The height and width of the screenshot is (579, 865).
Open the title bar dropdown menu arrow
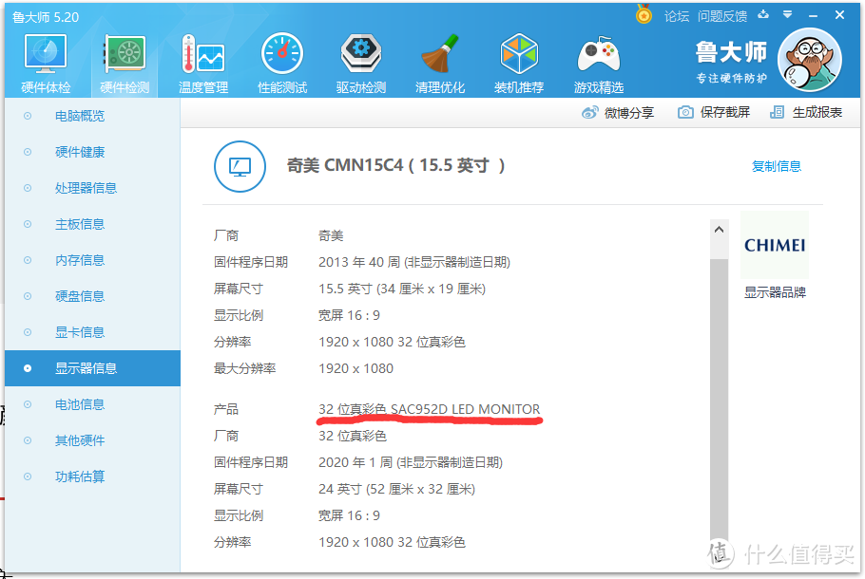788,14
